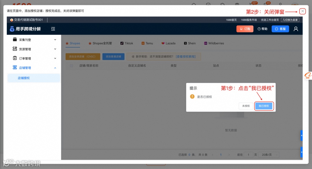Click the 店铺管理 icon
This screenshot has width=312, height=169.
[15, 67]
